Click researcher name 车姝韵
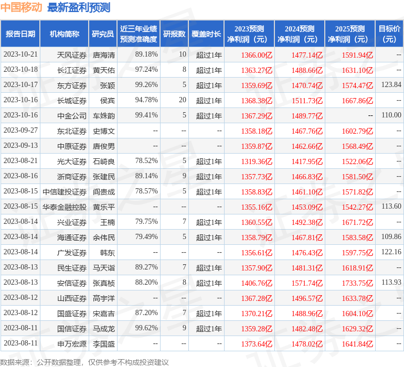Image resolution: width=404 pixels, height=367 pixels. [103, 116]
